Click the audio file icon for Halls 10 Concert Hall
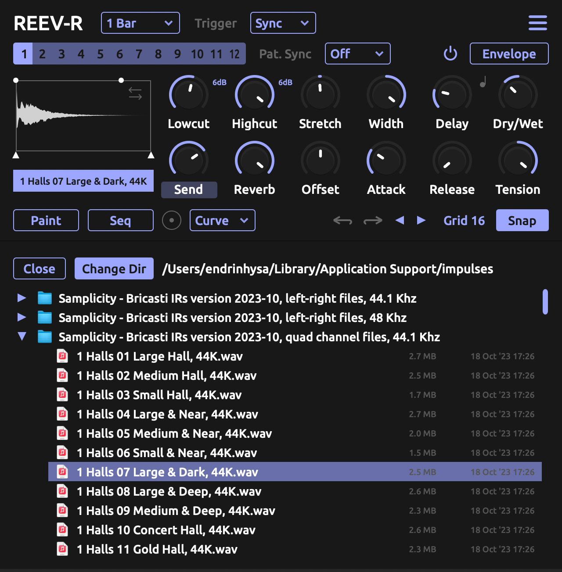The width and height of the screenshot is (562, 572). (x=62, y=529)
